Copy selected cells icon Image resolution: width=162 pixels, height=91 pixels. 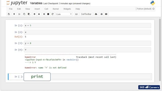click(x=24, y=14)
